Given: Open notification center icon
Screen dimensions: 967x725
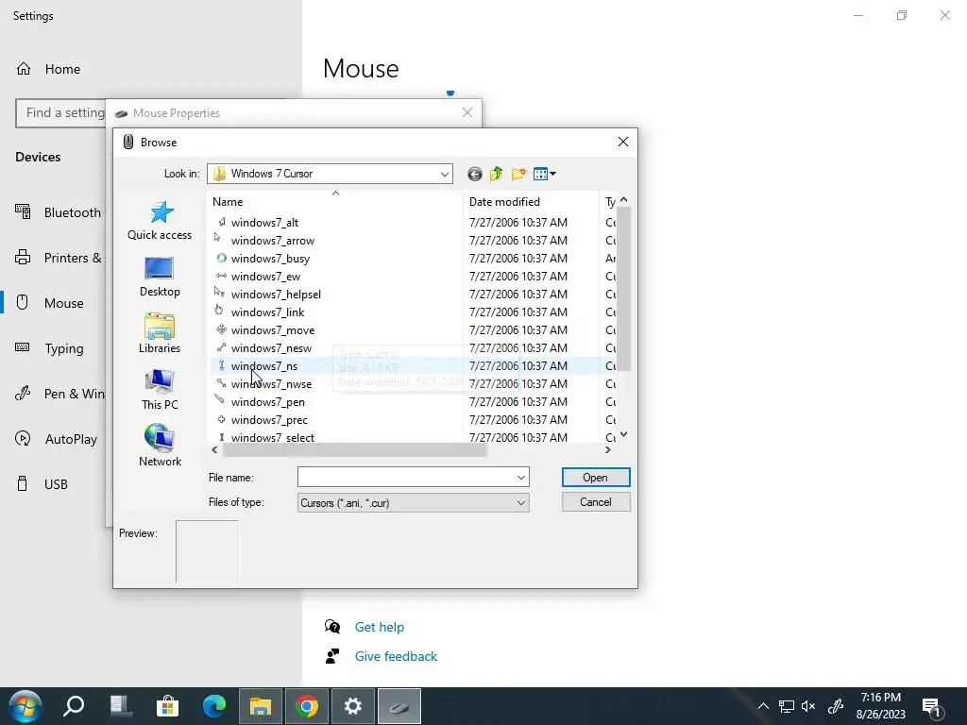Looking at the screenshot, I should coord(932,707).
